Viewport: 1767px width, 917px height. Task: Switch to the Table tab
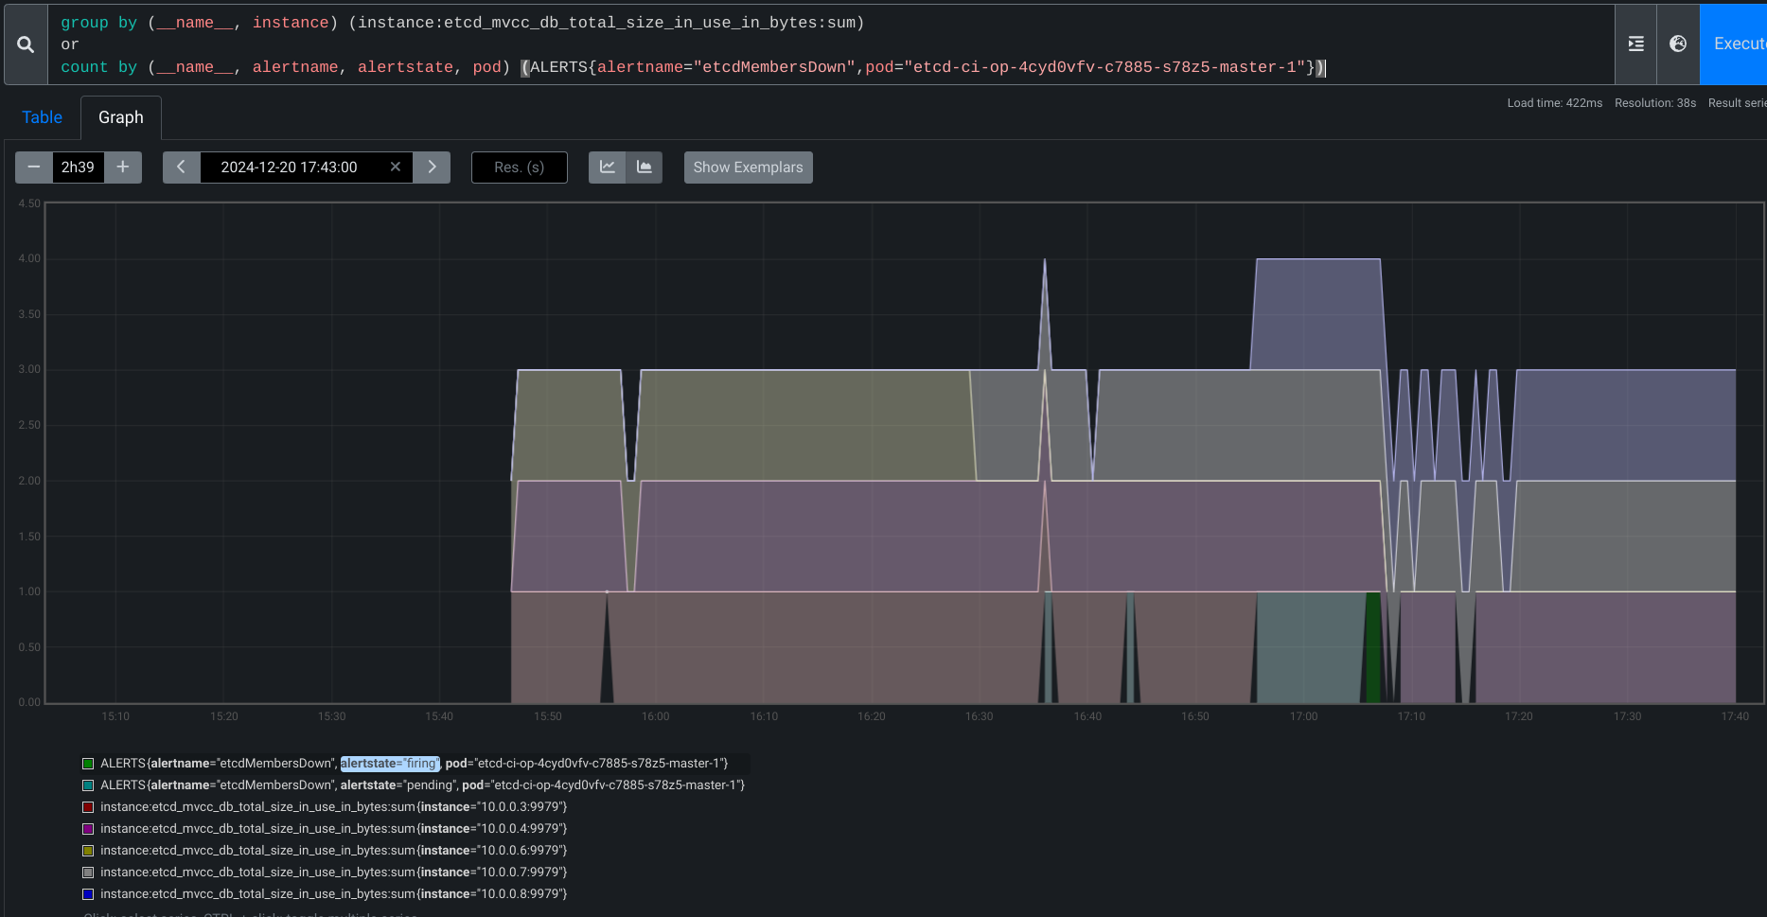42,117
